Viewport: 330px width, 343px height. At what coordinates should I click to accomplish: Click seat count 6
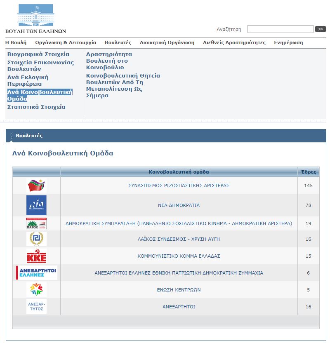(x=308, y=273)
